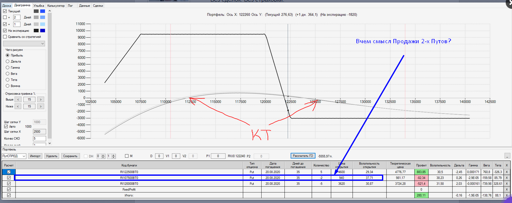Click the left settings panel scrollbar

50,75
